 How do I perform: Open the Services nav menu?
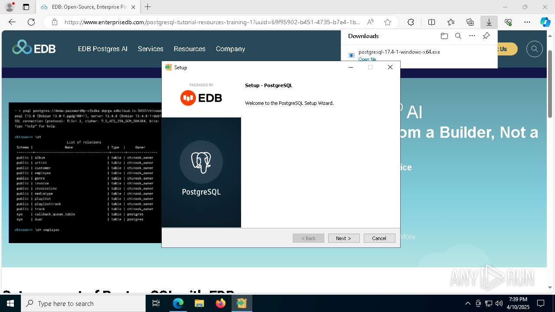tap(150, 49)
